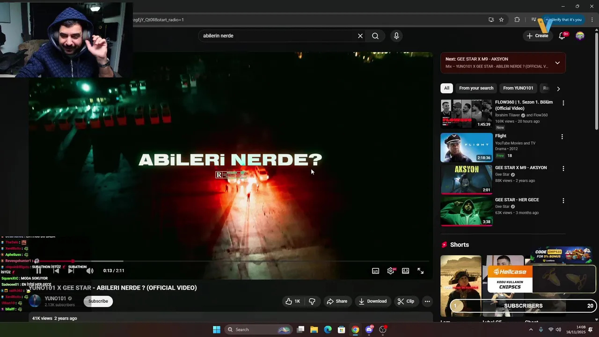Click the taskbar Search box
Viewport: 599px width, 337px height.
tap(258, 330)
